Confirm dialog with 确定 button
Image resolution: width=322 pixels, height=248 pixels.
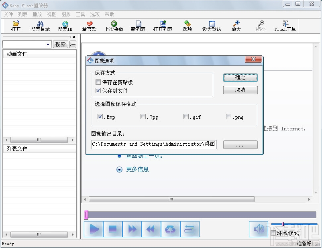tap(240, 77)
